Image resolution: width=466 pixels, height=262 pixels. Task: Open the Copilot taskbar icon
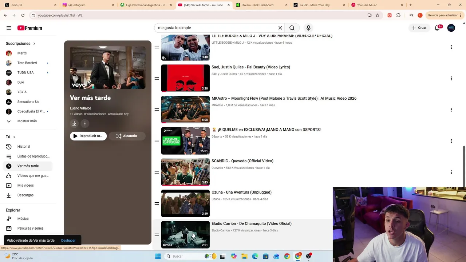(233, 256)
